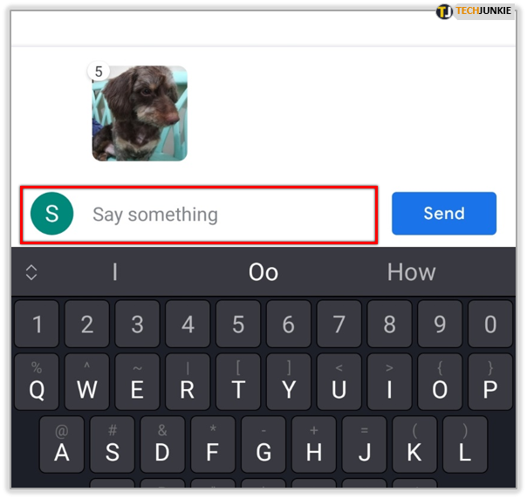Image resolution: width=527 pixels, height=499 pixels.
Task: Expand the keyboard suggestion arrows
Action: (x=31, y=272)
